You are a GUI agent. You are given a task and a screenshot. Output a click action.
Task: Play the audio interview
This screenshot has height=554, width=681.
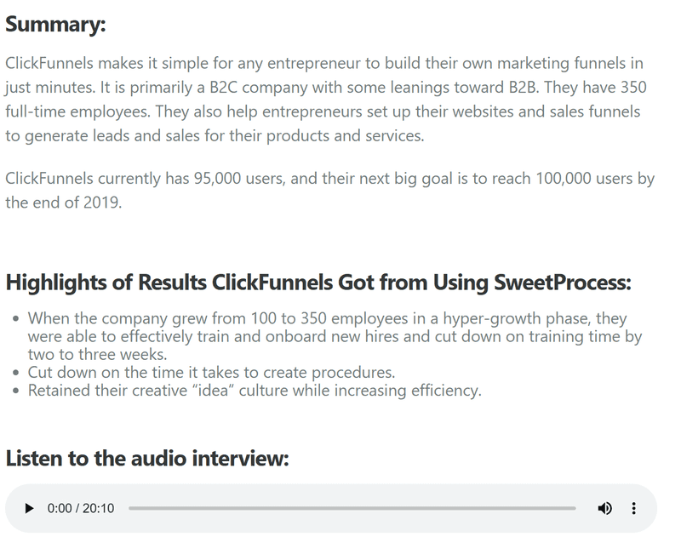29,508
